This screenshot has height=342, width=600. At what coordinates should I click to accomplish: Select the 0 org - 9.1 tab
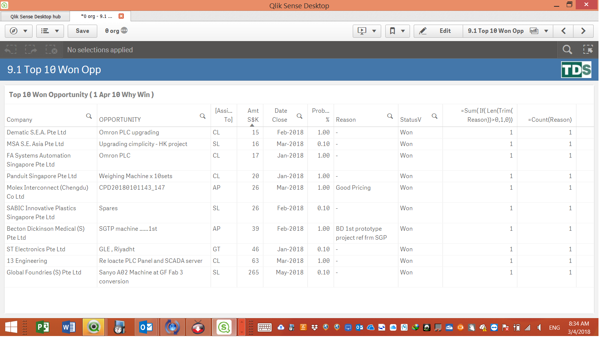97,16
